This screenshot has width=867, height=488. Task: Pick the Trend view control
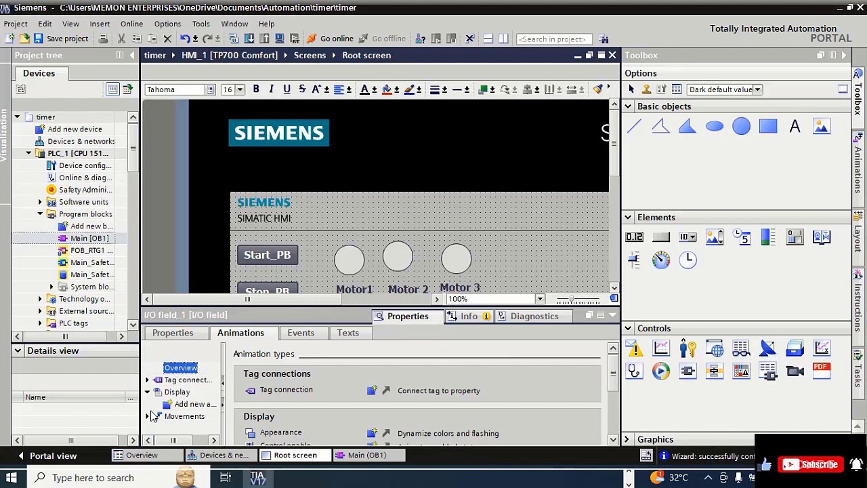(660, 348)
